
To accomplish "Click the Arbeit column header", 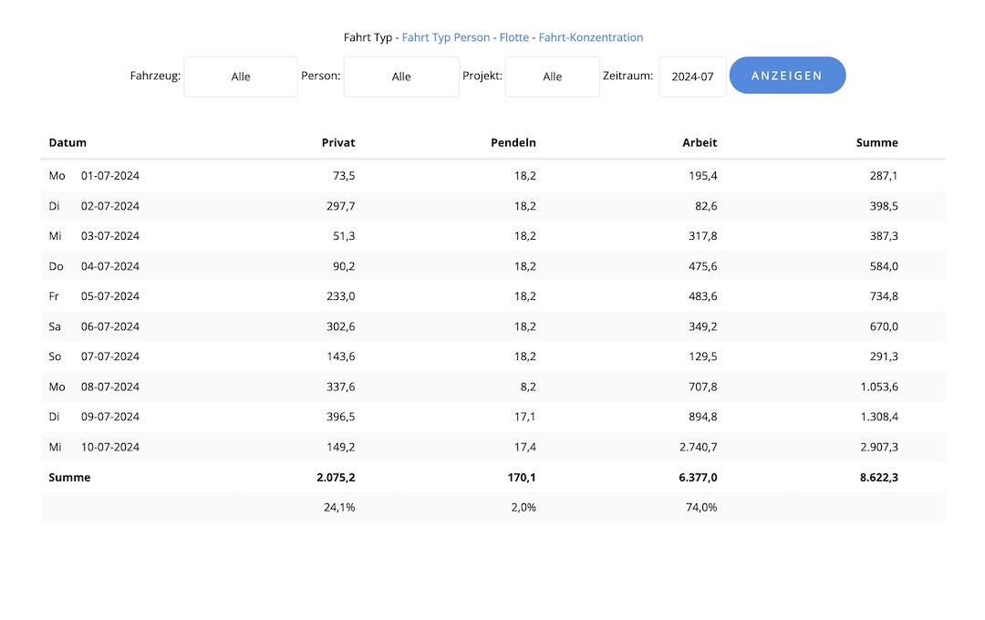I will click(x=700, y=142).
